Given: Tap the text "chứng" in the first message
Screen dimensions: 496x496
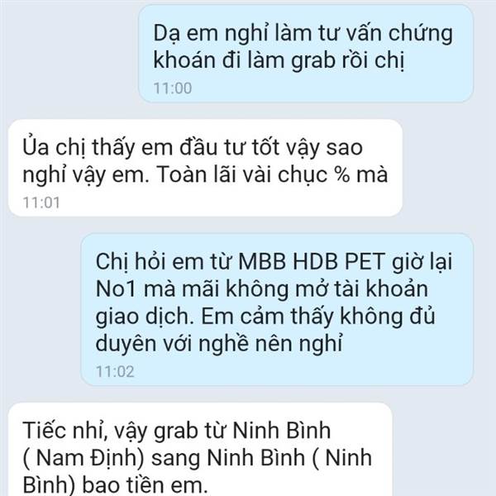Looking at the screenshot, I should pos(421,34).
